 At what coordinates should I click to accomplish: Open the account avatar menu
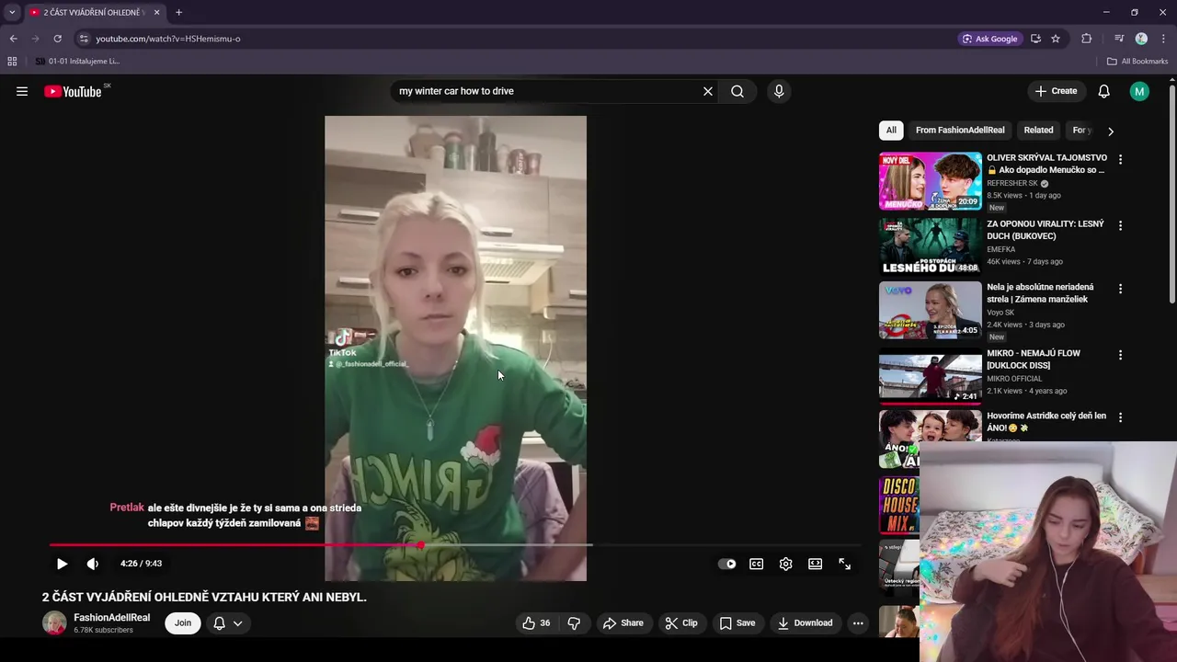point(1139,91)
